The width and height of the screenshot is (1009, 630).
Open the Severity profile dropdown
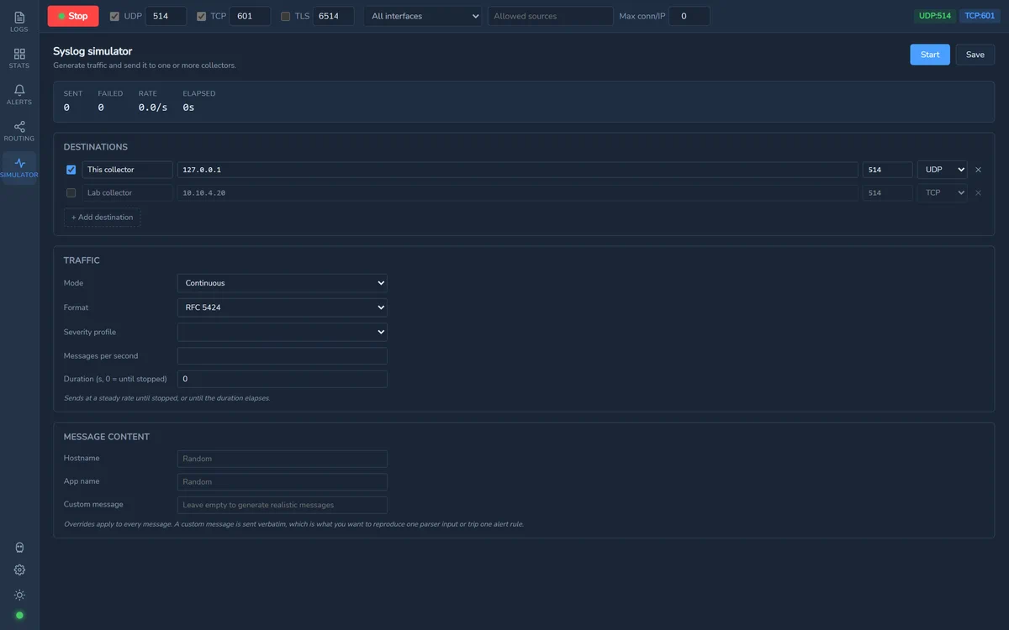point(283,332)
